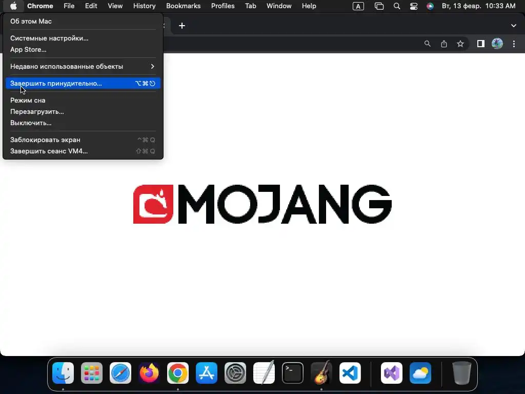Click Google Chrome icon in Dock

point(178,373)
